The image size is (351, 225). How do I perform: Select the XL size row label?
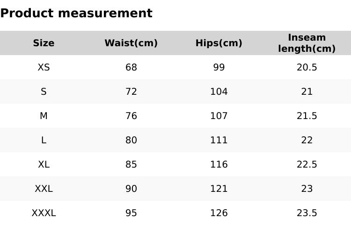[x=44, y=165]
